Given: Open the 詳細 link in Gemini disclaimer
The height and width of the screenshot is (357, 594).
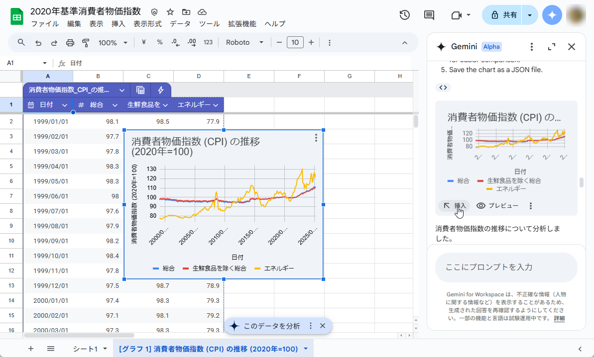Looking at the screenshot, I should pyautogui.click(x=559, y=318).
